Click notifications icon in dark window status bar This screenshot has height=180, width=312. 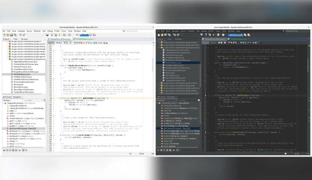tap(286, 154)
